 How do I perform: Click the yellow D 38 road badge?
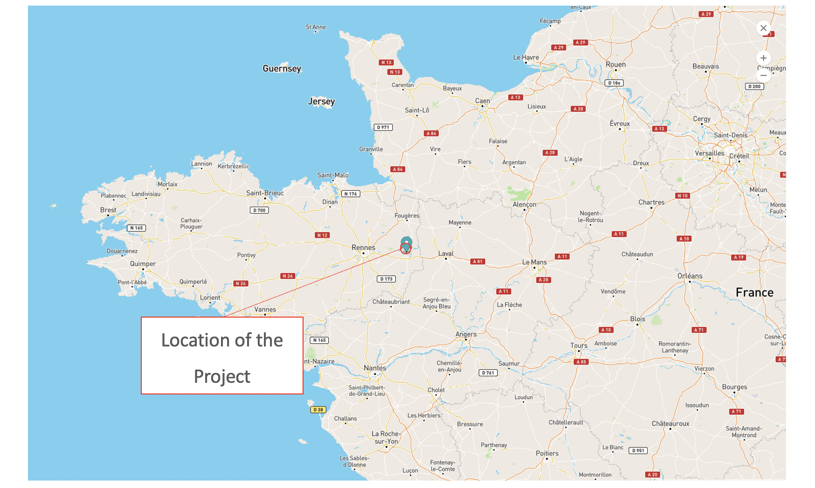[x=318, y=410]
